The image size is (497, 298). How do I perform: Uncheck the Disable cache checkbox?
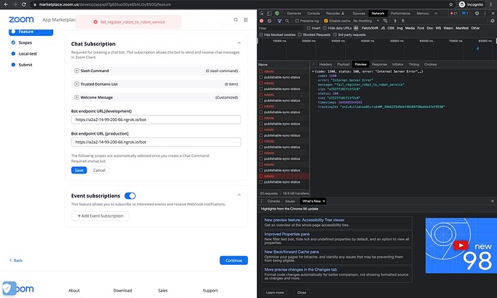pos(326,21)
